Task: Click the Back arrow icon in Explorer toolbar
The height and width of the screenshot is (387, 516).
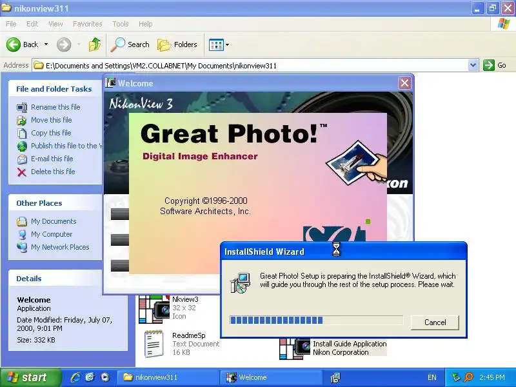Action: pyautogui.click(x=14, y=45)
